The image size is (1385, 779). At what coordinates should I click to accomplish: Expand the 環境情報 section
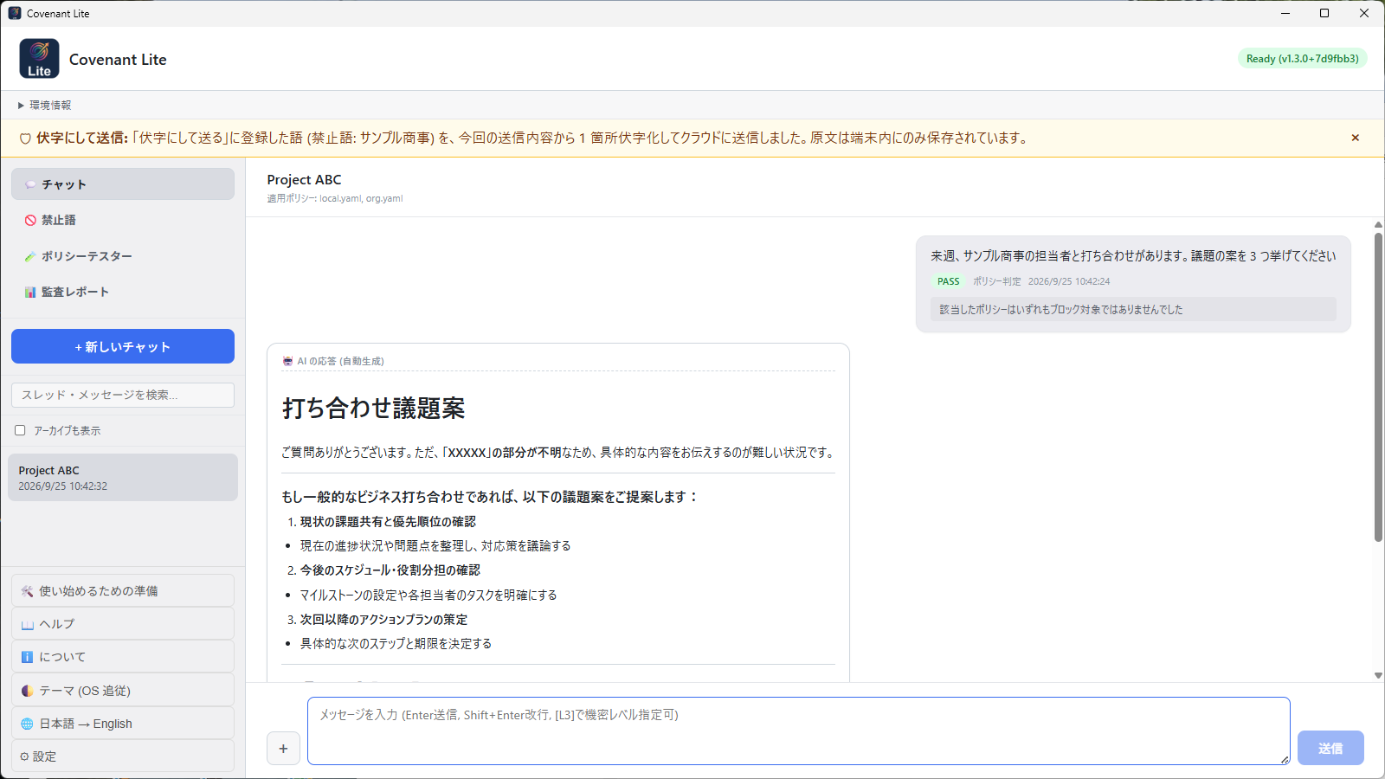44,105
